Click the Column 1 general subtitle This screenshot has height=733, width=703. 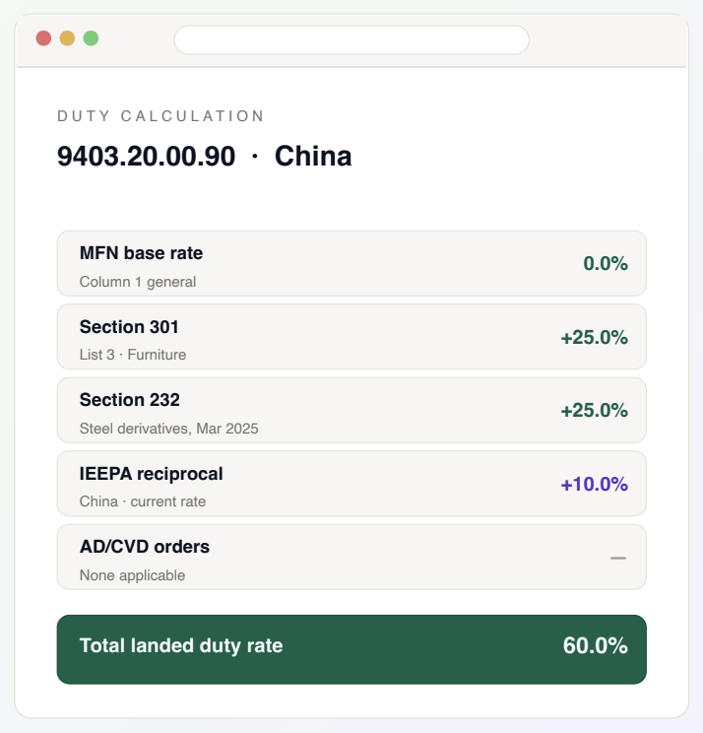138,282
